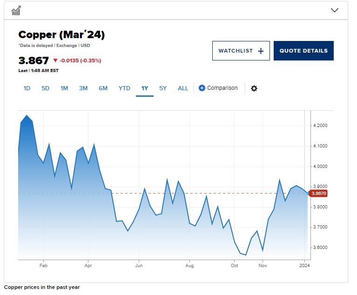
Task: Click the red down-arrow price change indicator
Action: tap(55, 60)
